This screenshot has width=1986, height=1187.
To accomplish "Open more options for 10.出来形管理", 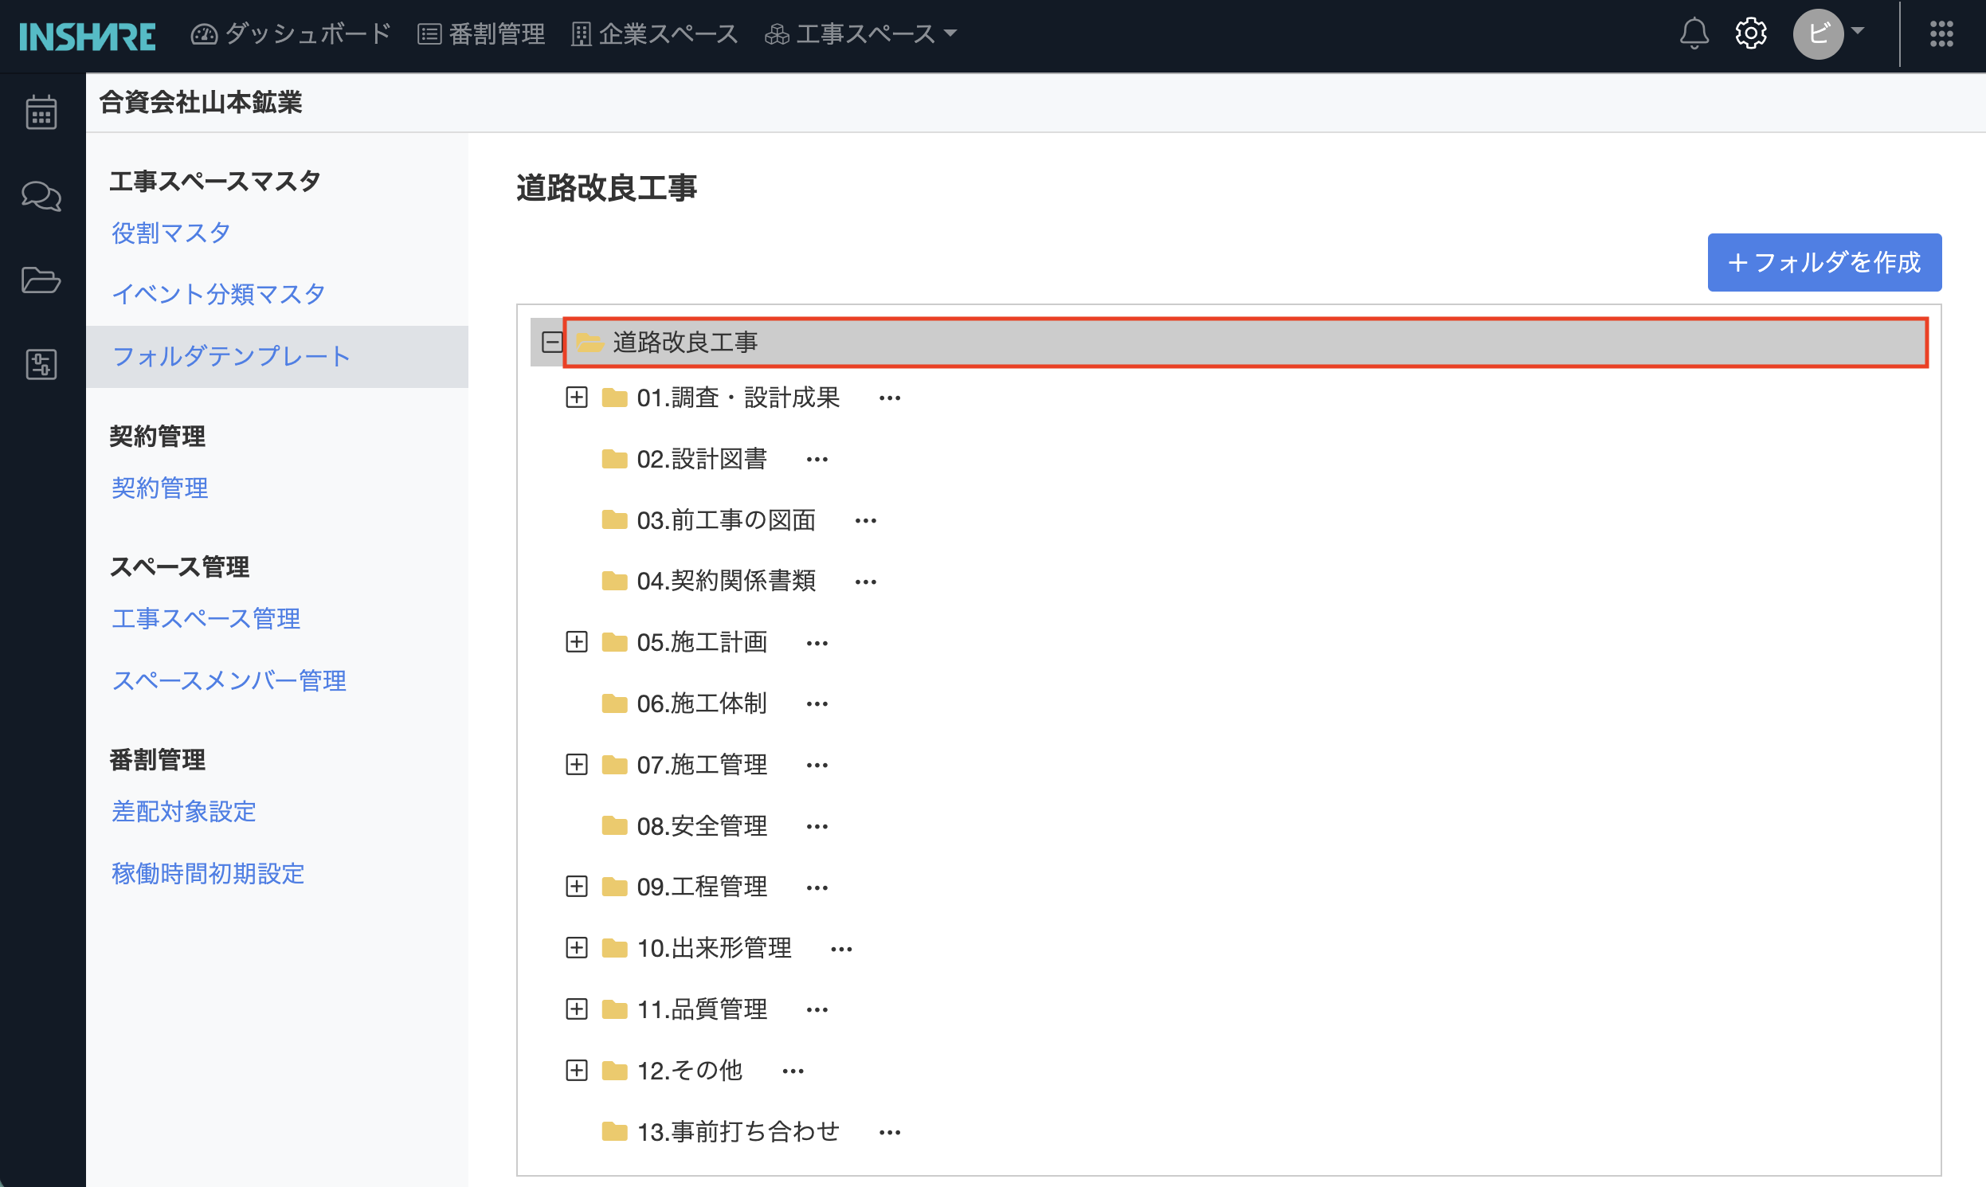I will [840, 950].
